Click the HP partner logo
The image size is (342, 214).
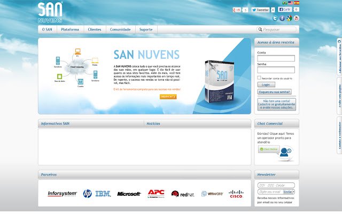(x=87, y=194)
